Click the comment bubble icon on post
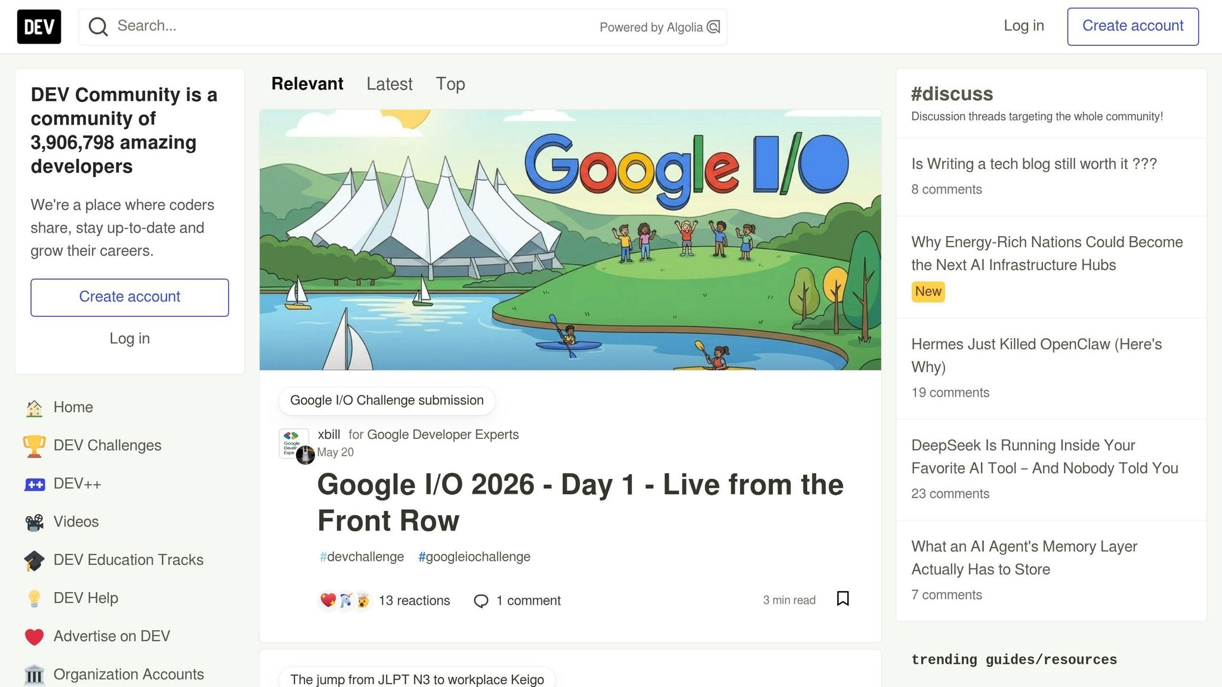 481,601
